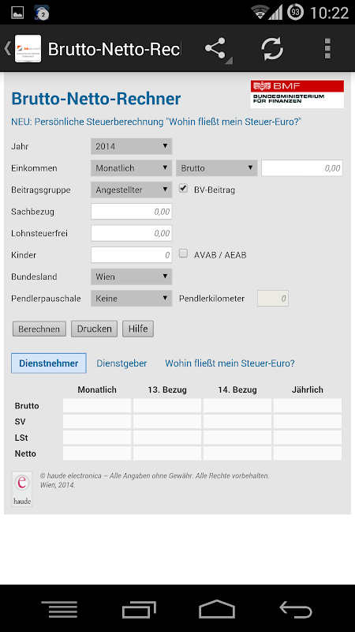Focus the Lohnsteuerfrei input field

[132, 233]
